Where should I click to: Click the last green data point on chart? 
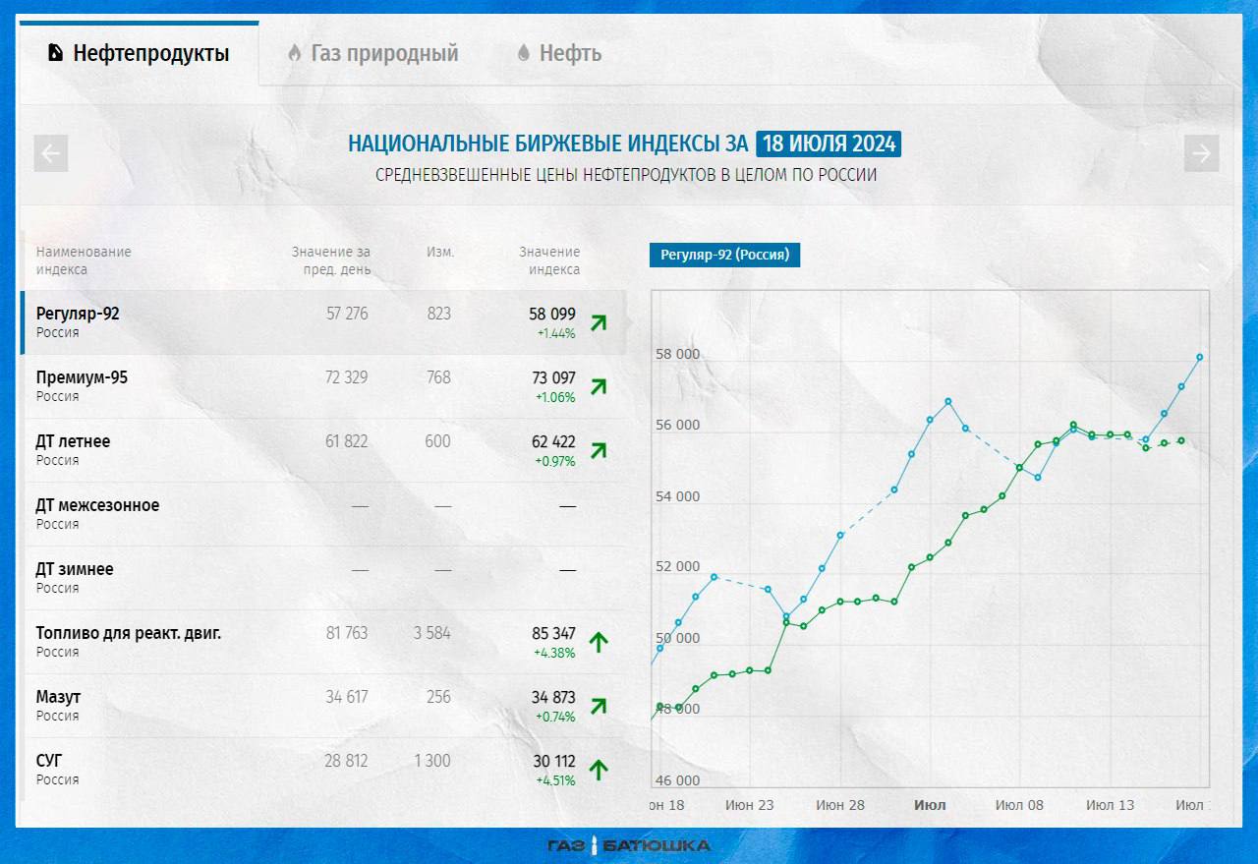pos(1181,440)
